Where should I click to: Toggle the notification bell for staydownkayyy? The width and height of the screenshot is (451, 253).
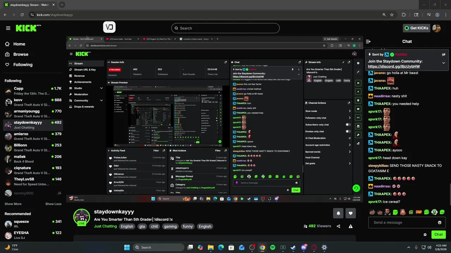click(338, 213)
